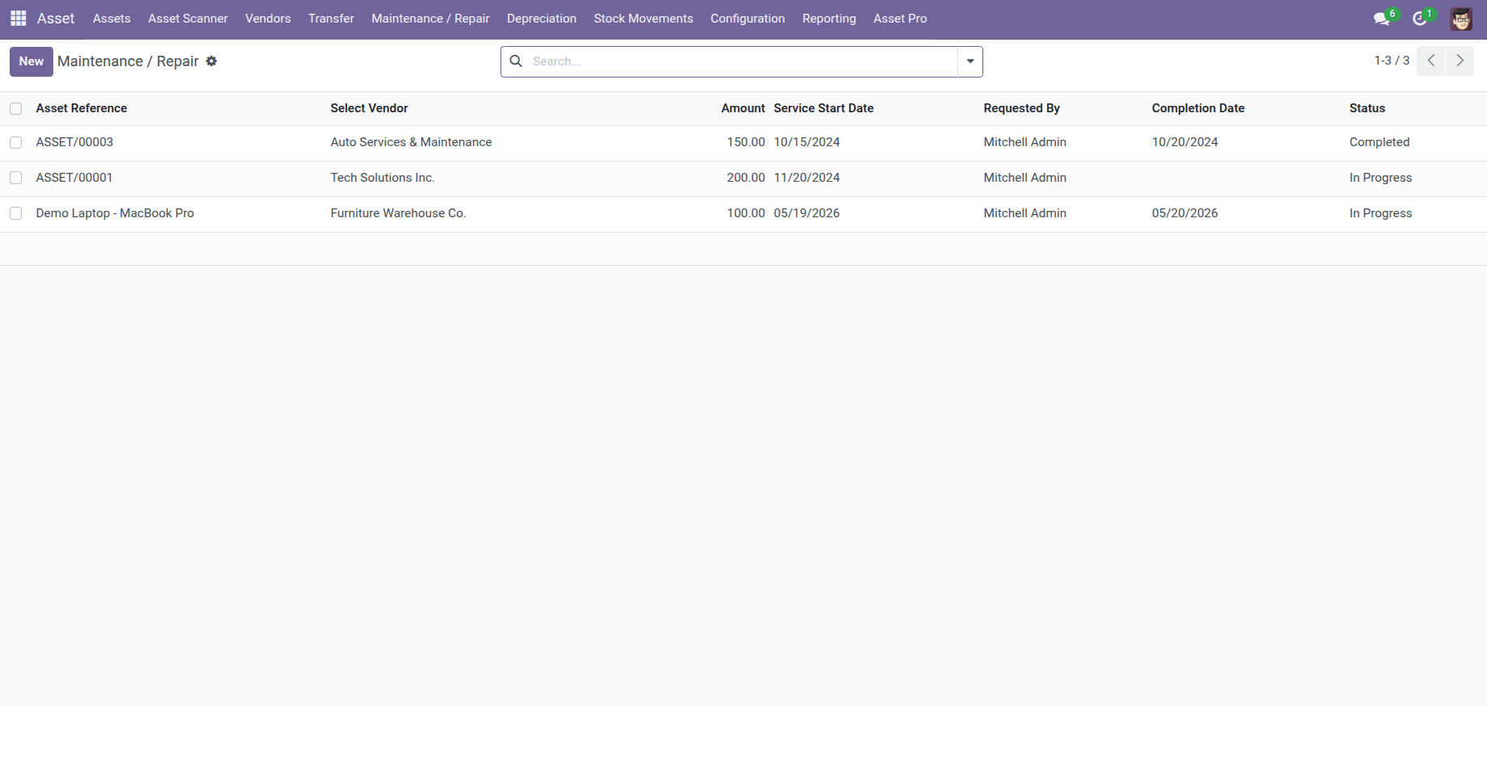
Task: Open the Reporting menu
Action: 829,19
